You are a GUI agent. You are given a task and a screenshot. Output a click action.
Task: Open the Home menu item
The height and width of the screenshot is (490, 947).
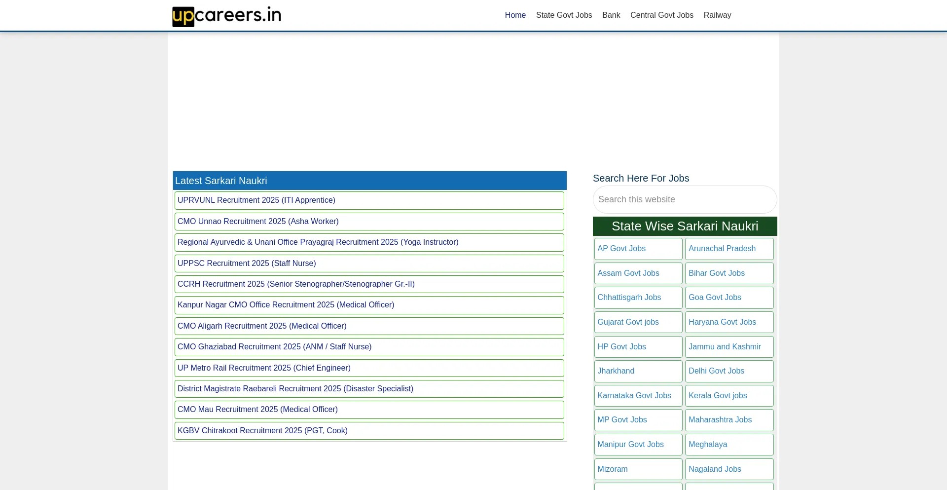click(x=515, y=15)
